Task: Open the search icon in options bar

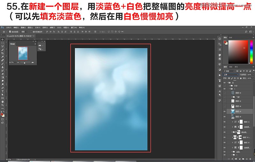Action: [x=246, y=32]
